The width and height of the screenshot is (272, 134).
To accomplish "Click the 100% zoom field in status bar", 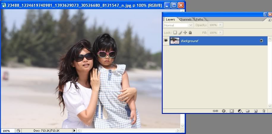I will pyautogui.click(x=7, y=130).
